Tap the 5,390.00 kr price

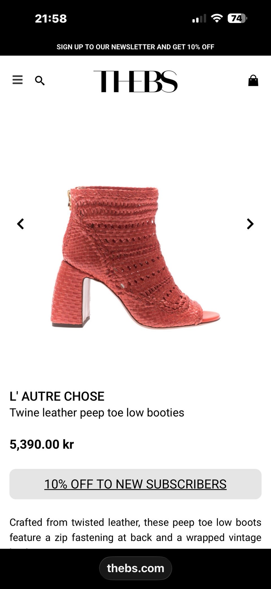point(42,444)
